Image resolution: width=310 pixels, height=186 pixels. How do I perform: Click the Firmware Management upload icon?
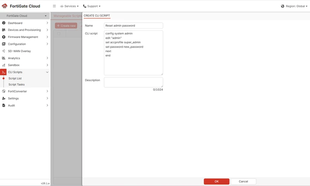(x=3, y=37)
